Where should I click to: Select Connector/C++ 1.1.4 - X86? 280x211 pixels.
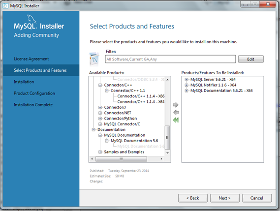(x=141, y=96)
